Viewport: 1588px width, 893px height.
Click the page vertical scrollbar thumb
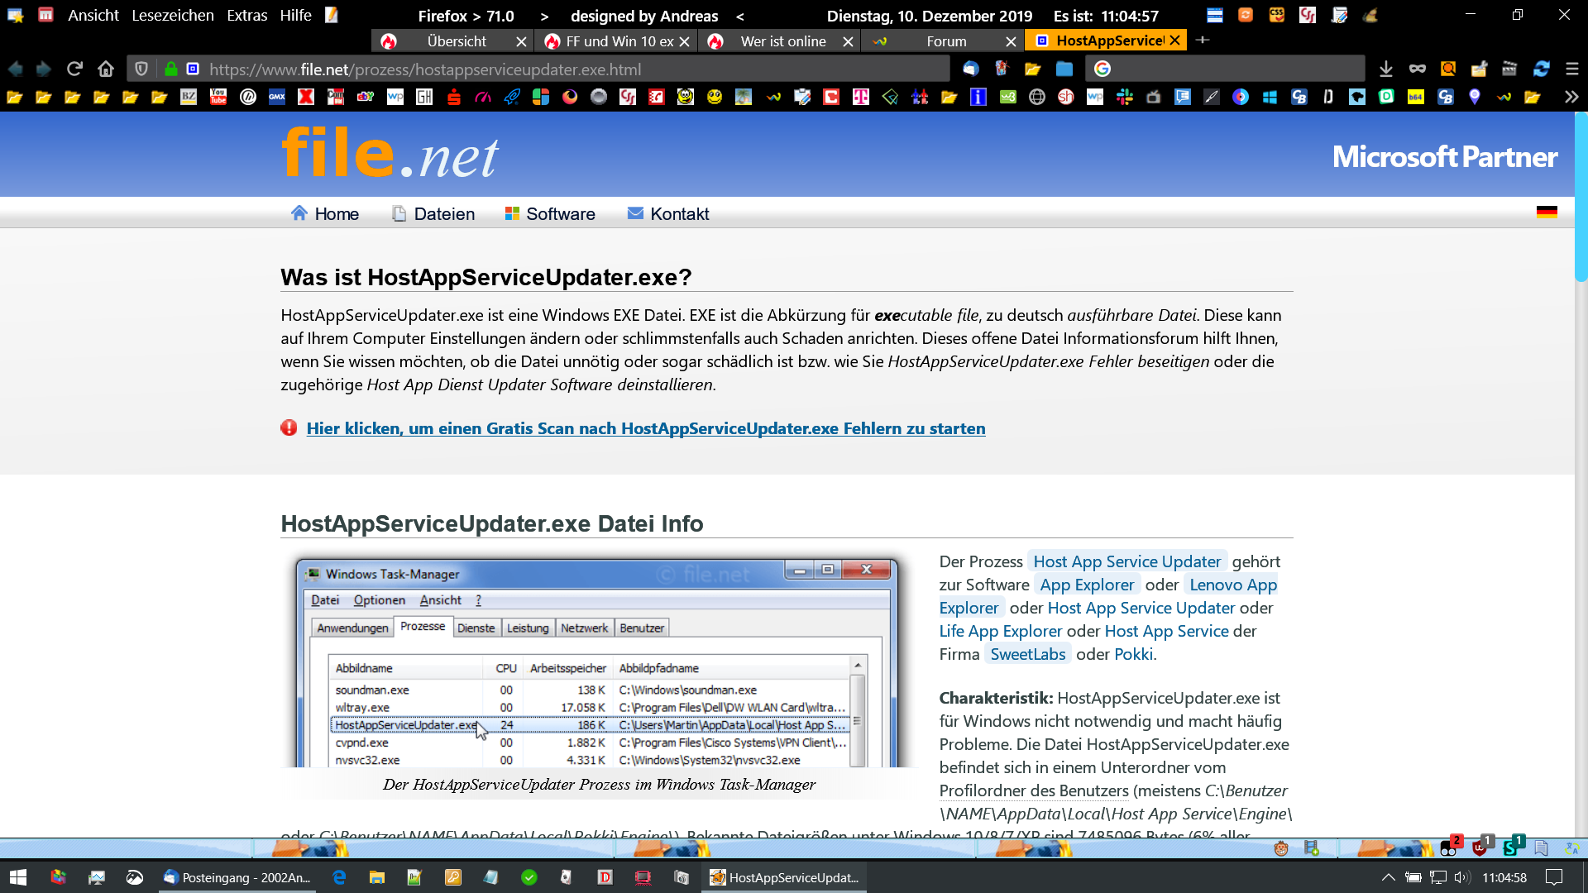tap(1581, 198)
